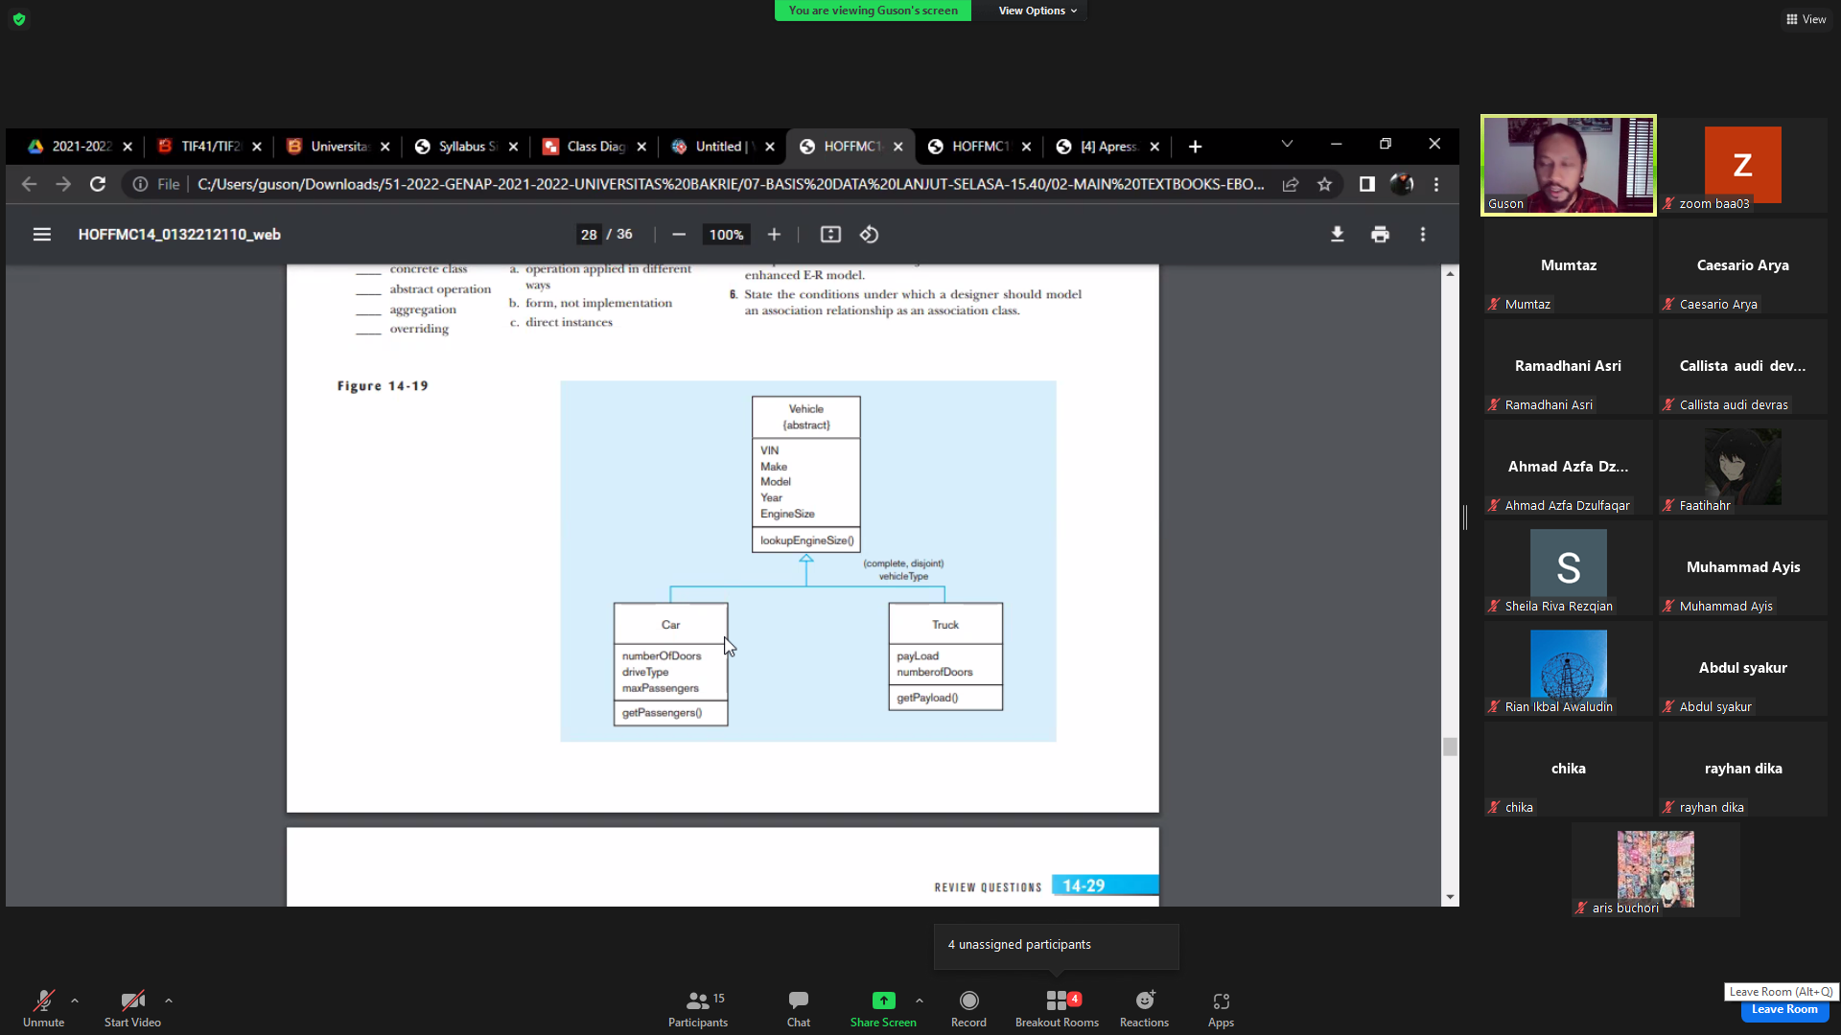Open the View layout menu

1806,19
